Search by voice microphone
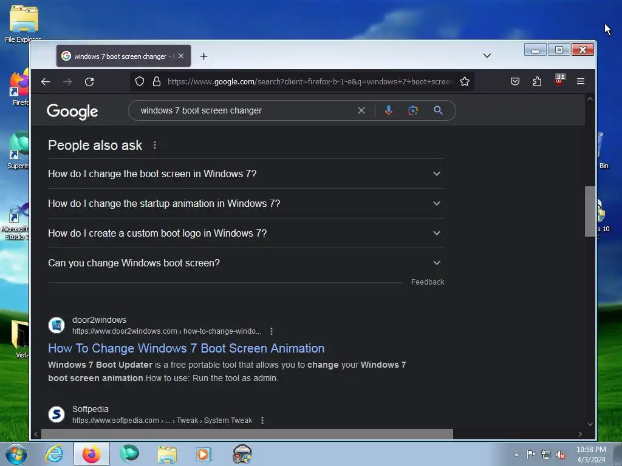 (389, 110)
